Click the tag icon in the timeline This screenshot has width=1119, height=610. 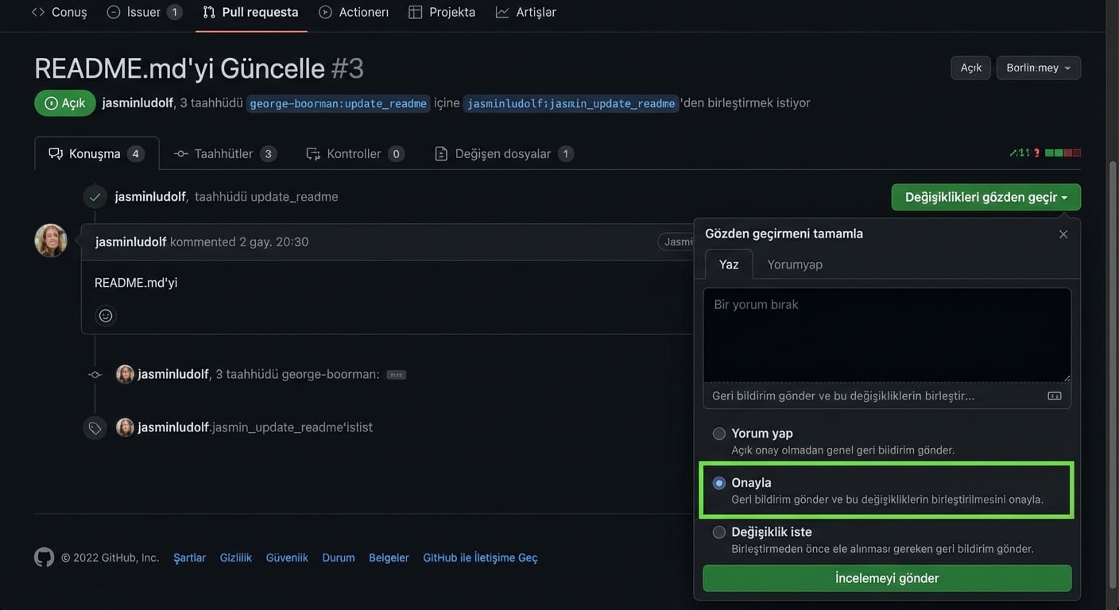(95, 428)
